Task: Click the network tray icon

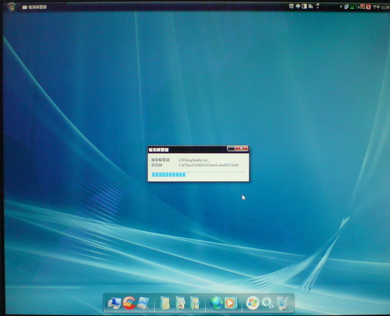Action: click(346, 7)
